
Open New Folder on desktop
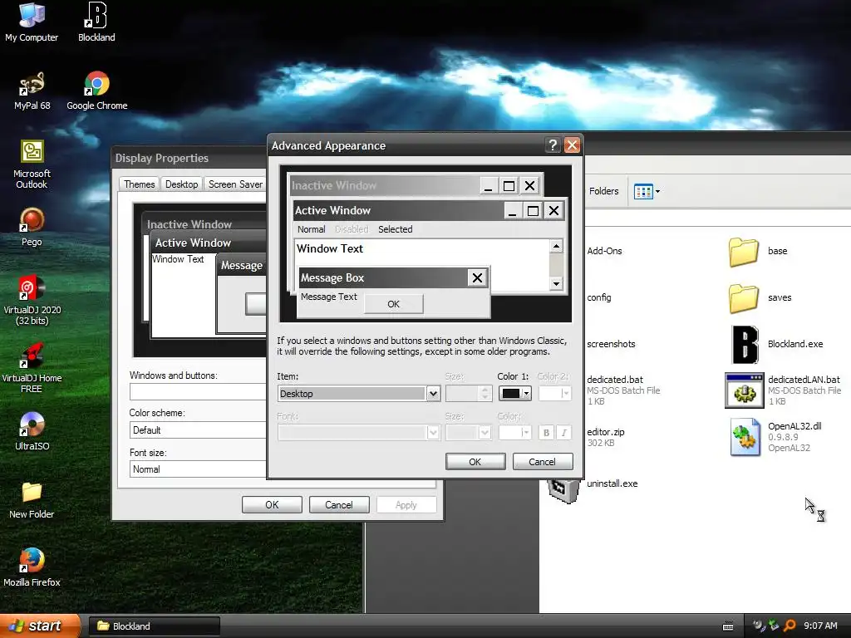[x=32, y=499]
